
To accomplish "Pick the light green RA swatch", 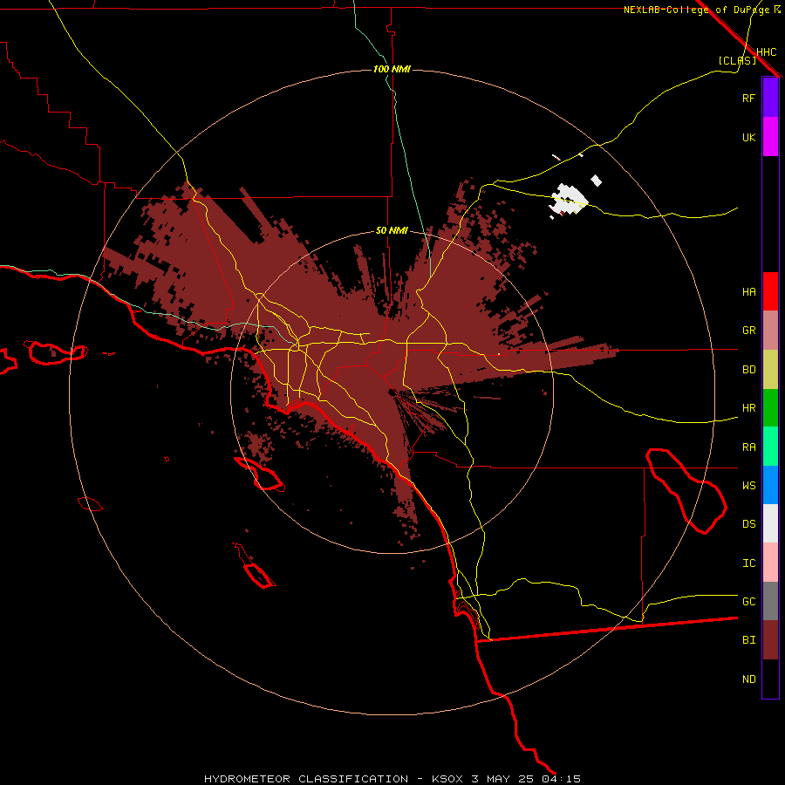I will [770, 447].
